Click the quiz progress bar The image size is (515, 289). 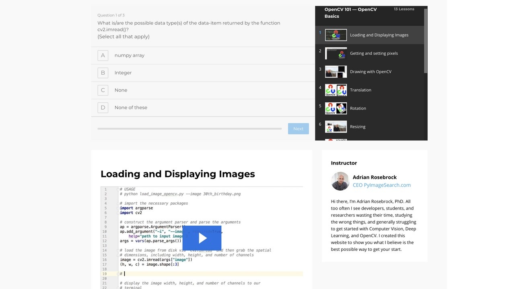pos(189,128)
